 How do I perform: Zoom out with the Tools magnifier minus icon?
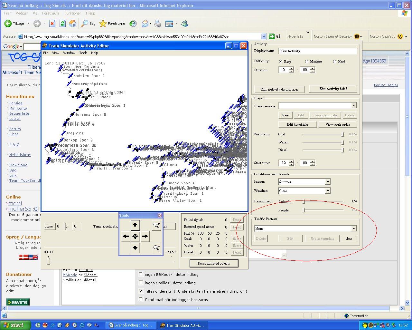click(x=156, y=247)
